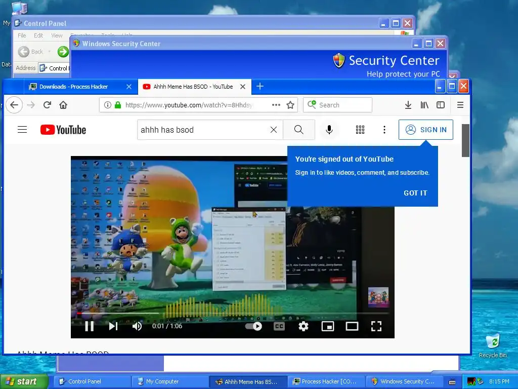Show site information icon in address bar
The height and width of the screenshot is (389, 518).
(x=107, y=105)
